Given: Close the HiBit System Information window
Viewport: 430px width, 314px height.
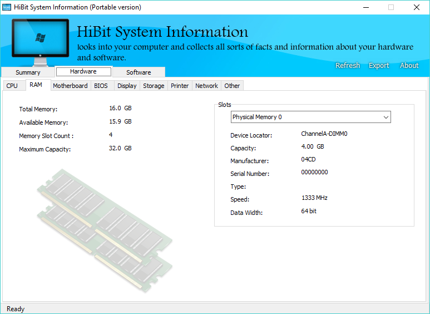Looking at the screenshot, I should pyautogui.click(x=416, y=7).
